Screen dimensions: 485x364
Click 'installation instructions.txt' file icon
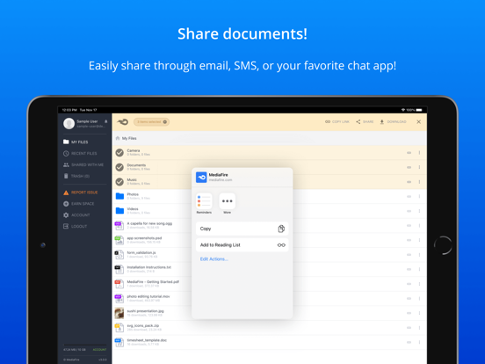click(119, 269)
